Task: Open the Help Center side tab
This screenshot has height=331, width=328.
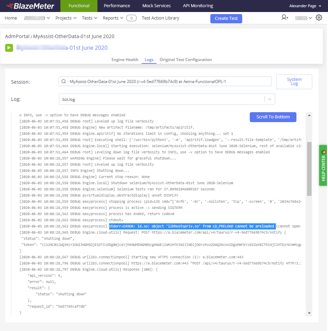Action: [323, 165]
